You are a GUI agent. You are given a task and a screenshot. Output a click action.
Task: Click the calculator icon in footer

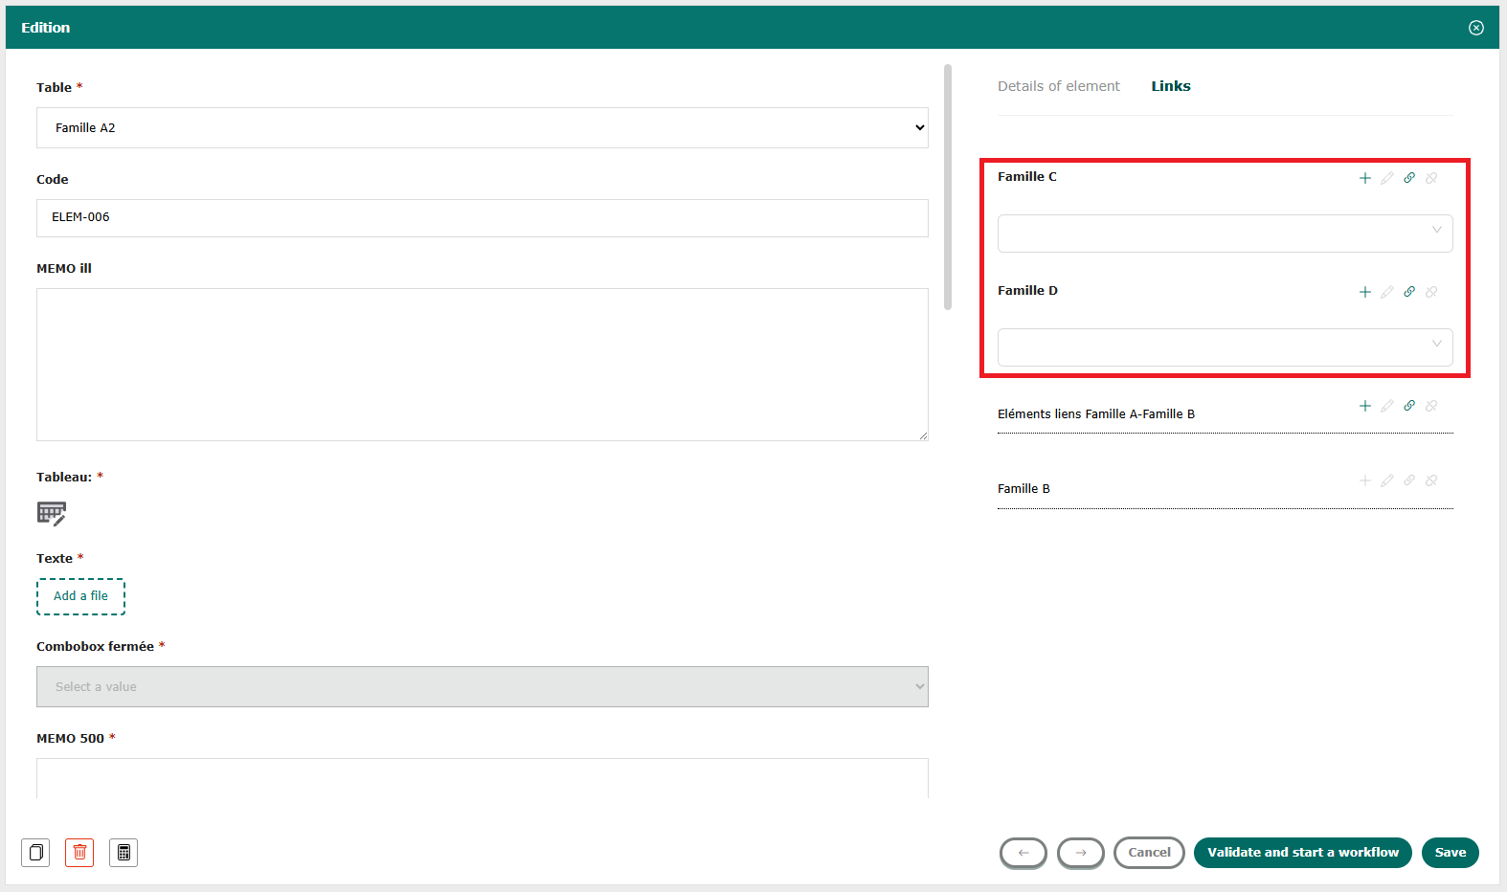pyautogui.click(x=124, y=853)
